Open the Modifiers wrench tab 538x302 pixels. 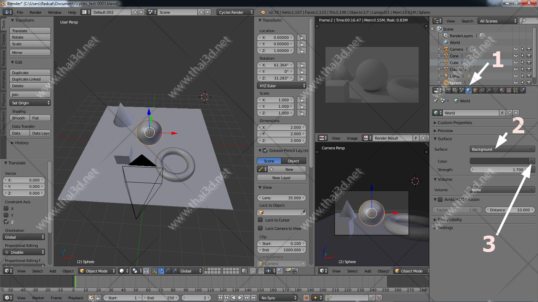tap(489, 90)
